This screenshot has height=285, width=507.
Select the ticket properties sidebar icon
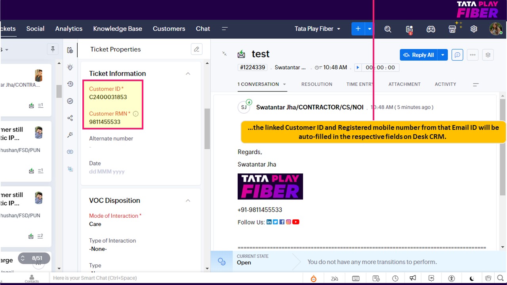click(x=70, y=50)
